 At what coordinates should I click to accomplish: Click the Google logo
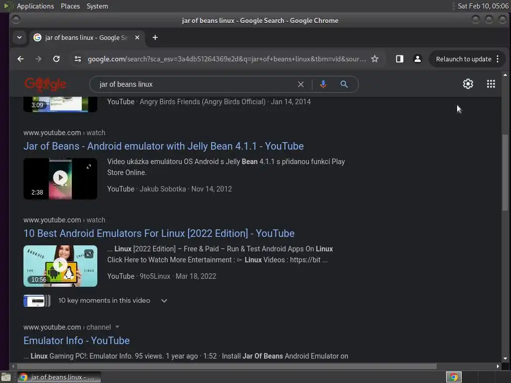point(45,84)
